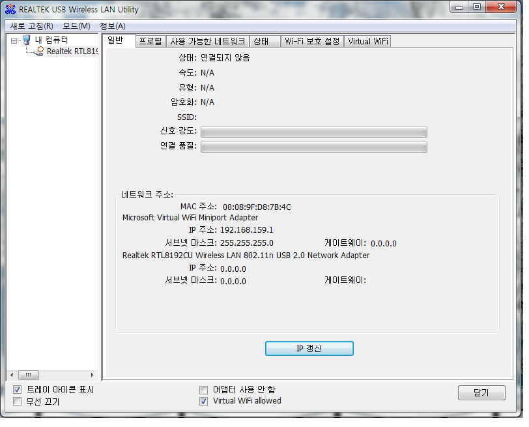Viewport: 529px width, 427px height.
Task: Open the 사용 가능한 네트워크 tab
Action: click(207, 41)
